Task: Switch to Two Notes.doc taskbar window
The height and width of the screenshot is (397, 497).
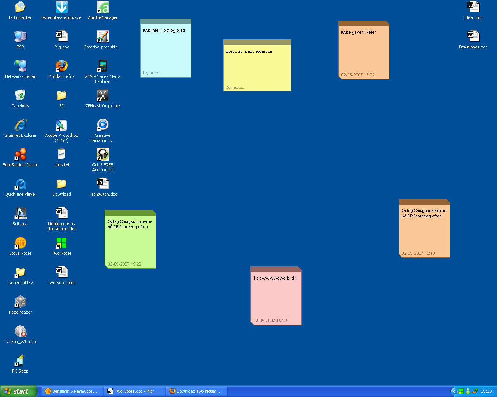Action: pos(134,391)
